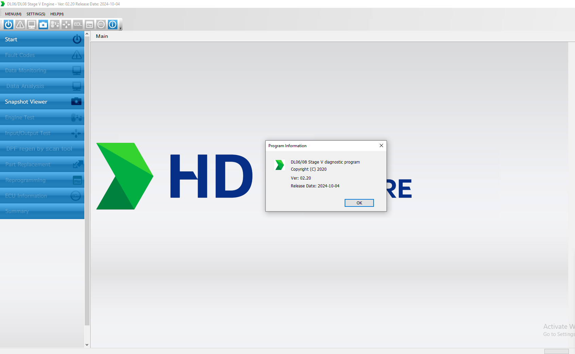This screenshot has height=354, width=575.
Task: Click the sidebar scrollbar up arrow
Action: tap(87, 34)
